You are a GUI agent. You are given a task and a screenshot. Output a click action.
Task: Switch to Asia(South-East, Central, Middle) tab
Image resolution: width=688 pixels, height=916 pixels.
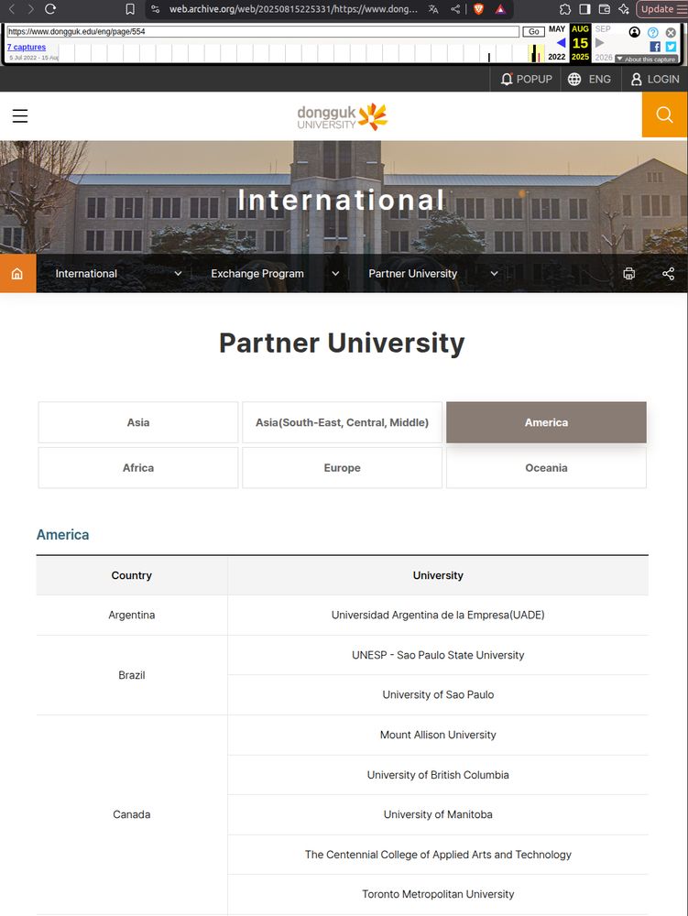pos(343,422)
